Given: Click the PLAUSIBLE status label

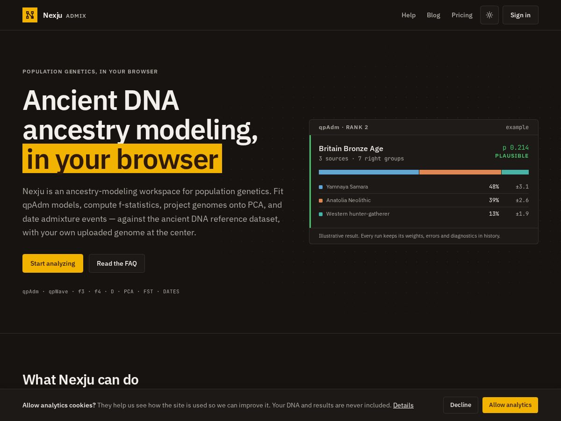Looking at the screenshot, I should tap(512, 156).
